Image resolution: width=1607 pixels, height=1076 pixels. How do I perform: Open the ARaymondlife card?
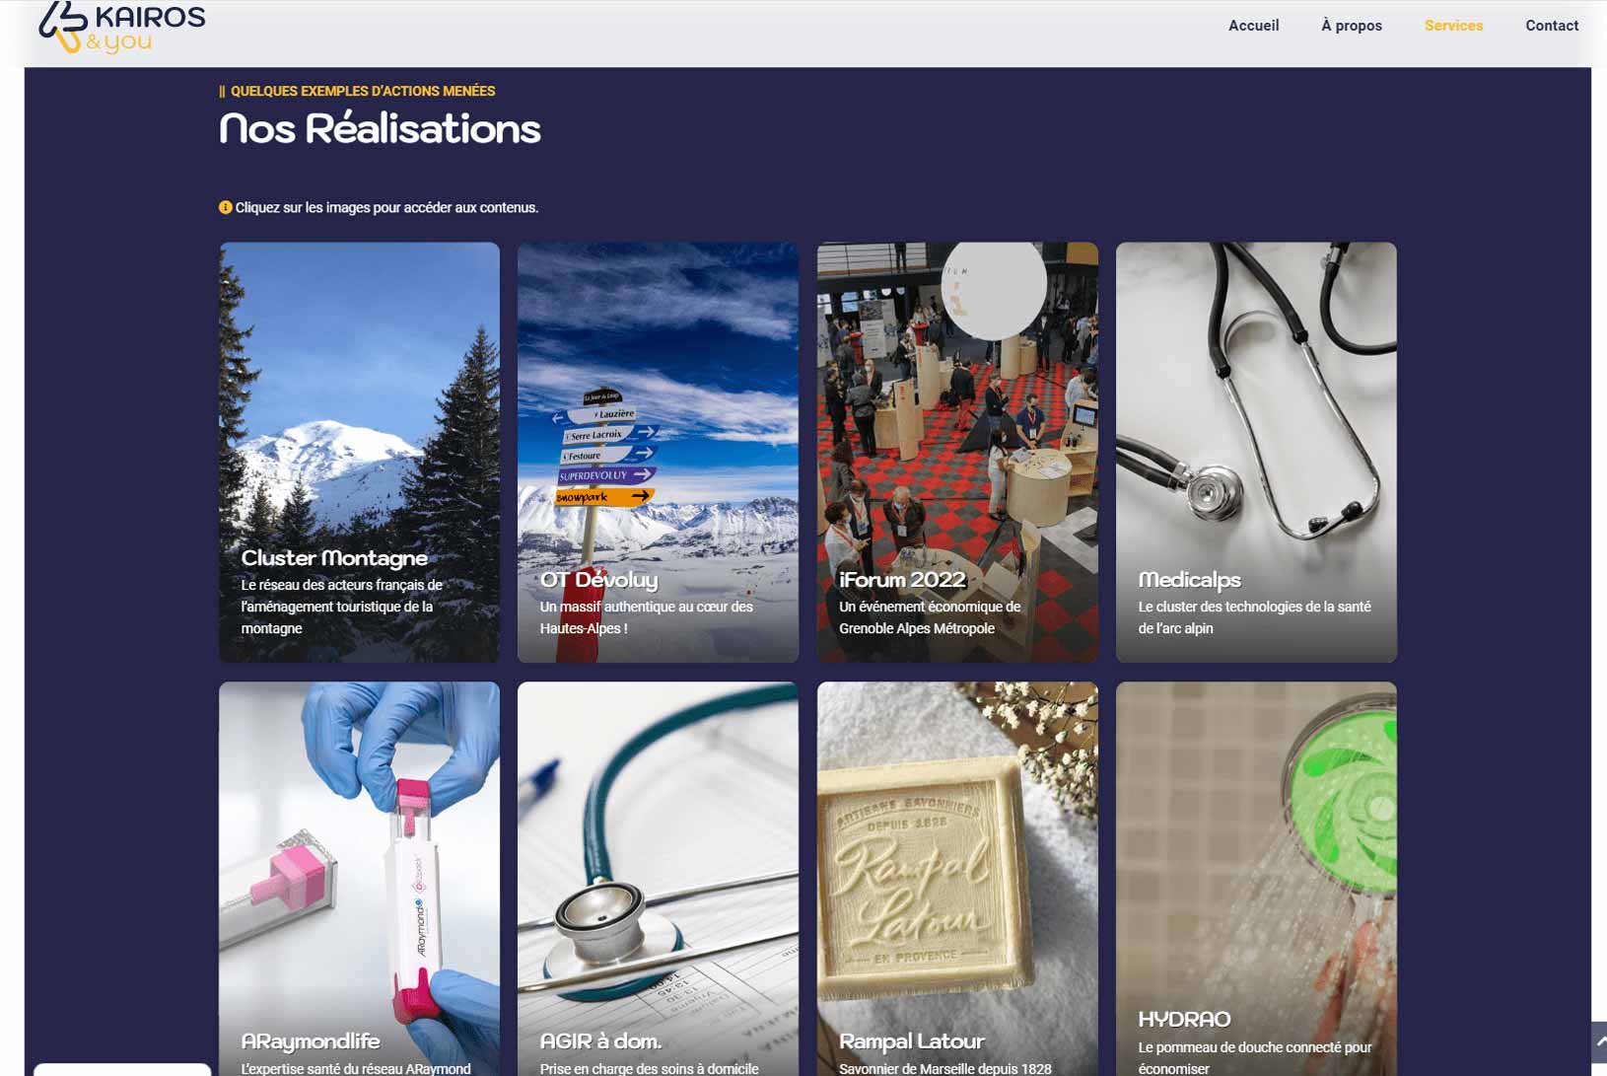coord(359,879)
